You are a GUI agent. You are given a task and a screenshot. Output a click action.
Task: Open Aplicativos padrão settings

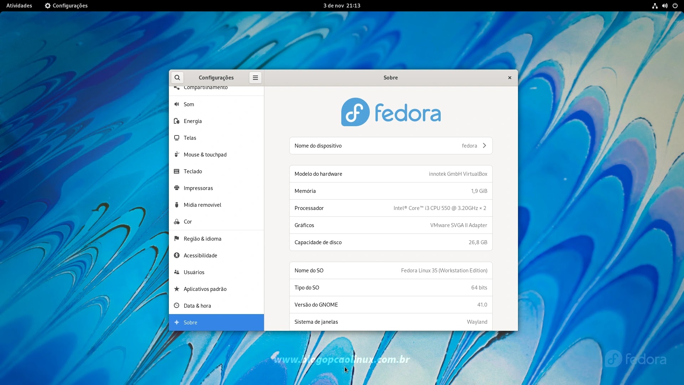pos(205,289)
